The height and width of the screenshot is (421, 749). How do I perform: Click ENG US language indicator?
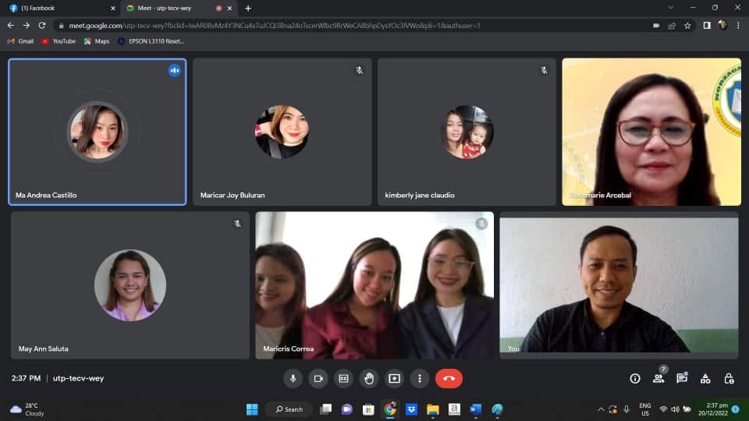tap(645, 409)
